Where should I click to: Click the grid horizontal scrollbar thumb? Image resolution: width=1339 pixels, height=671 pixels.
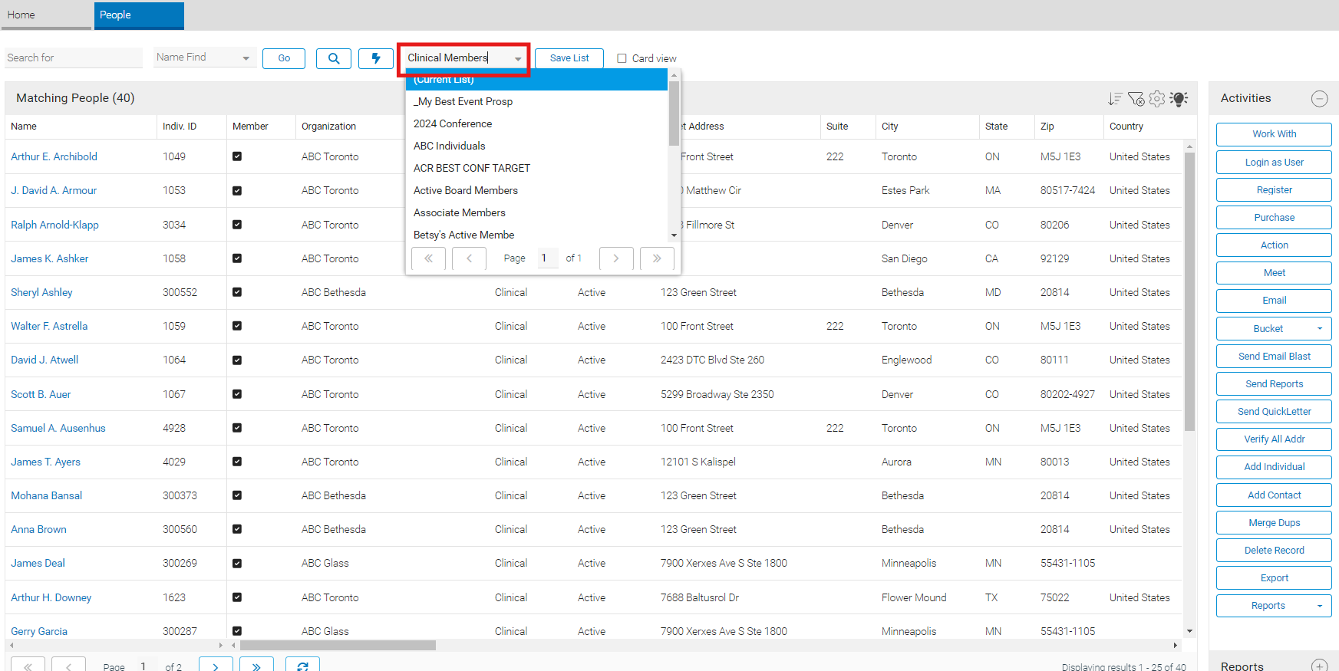click(338, 646)
